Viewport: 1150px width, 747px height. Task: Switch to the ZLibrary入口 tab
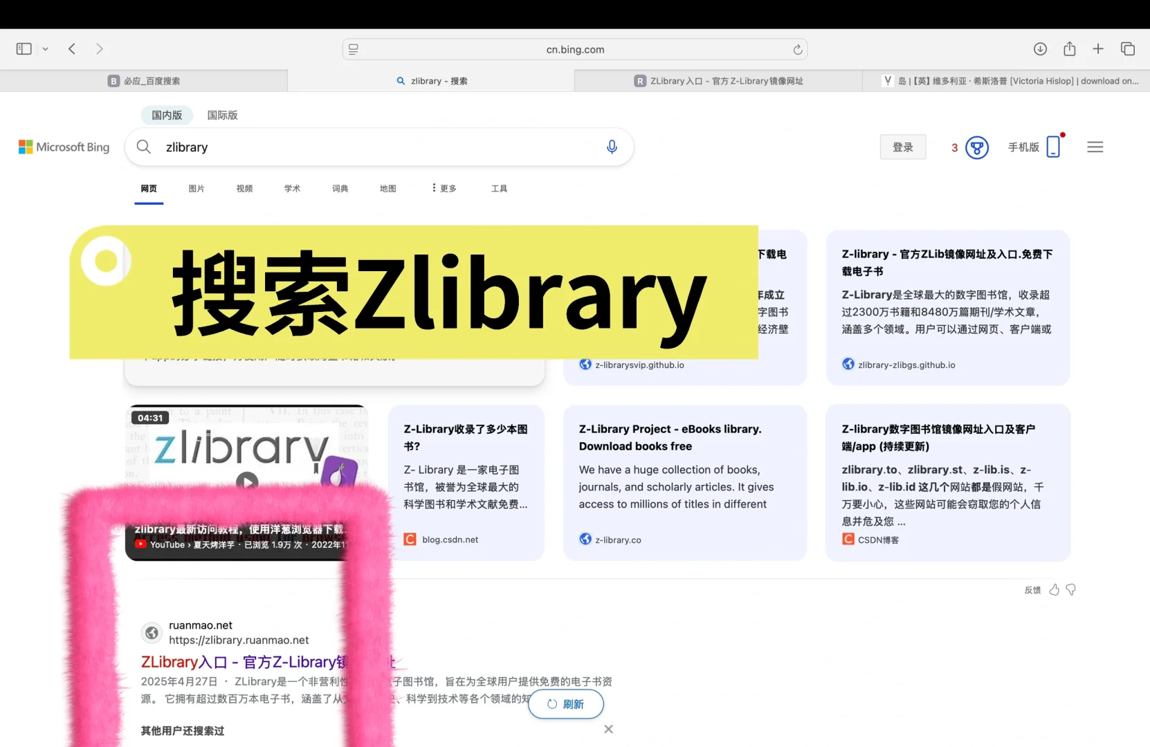[718, 81]
